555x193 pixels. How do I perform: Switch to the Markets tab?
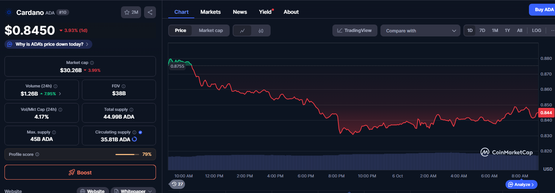210,12
